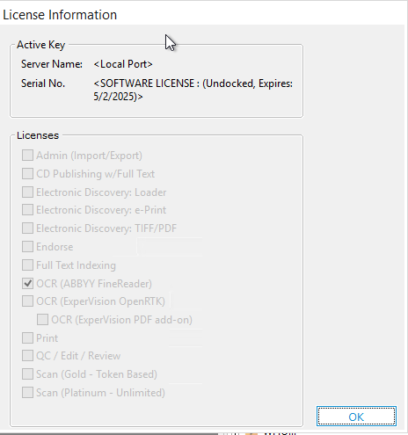Enable Scan (Platinum - Unlimited) checkbox
This screenshot has width=408, height=435.
pyautogui.click(x=27, y=393)
